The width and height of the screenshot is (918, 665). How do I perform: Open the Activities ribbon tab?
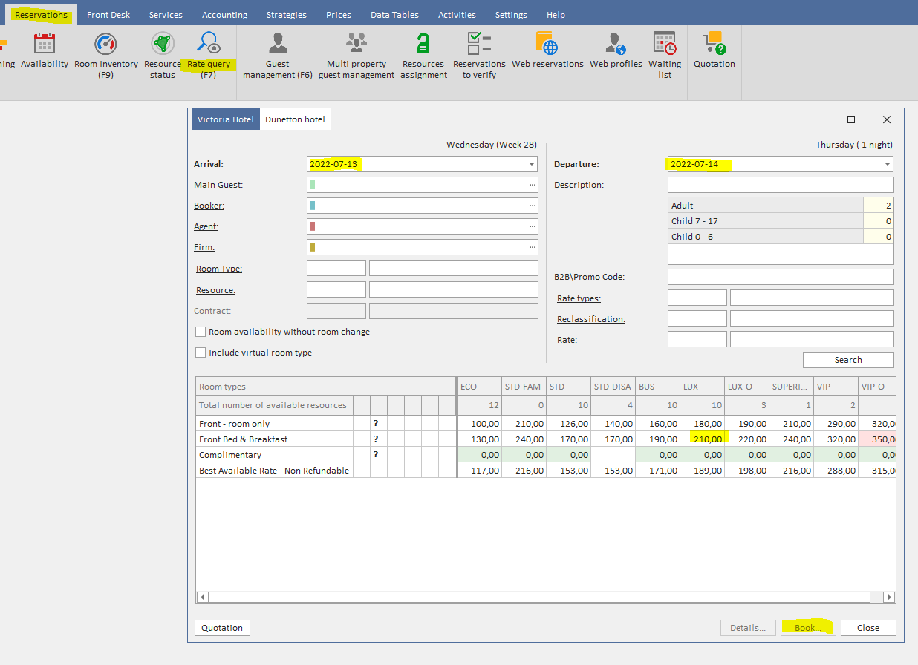(x=457, y=15)
